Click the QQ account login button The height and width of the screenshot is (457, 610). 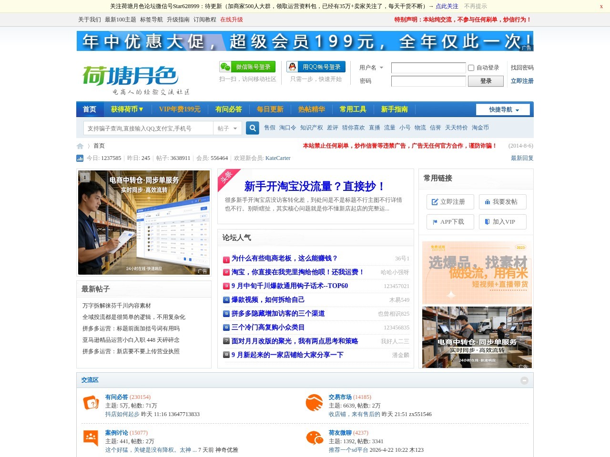click(316, 67)
